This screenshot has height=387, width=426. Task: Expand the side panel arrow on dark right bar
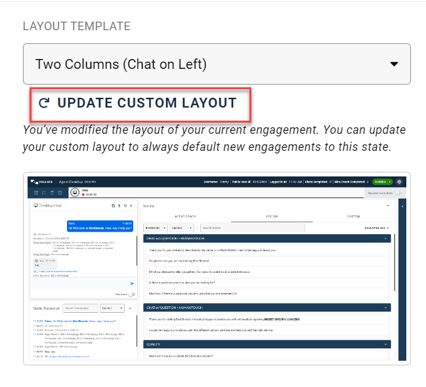402,207
